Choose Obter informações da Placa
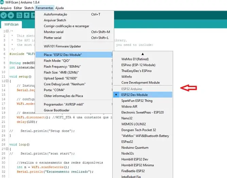The image size is (227, 178). [74, 96]
